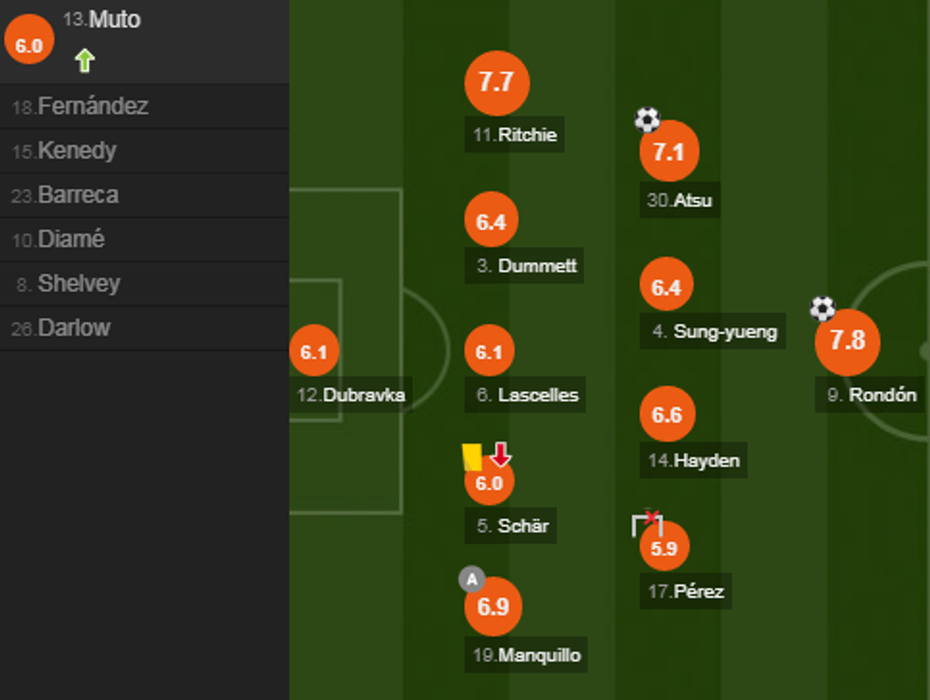Click Hayden's 6.6 rating circle
Image resolution: width=930 pixels, height=700 pixels.
click(x=667, y=415)
